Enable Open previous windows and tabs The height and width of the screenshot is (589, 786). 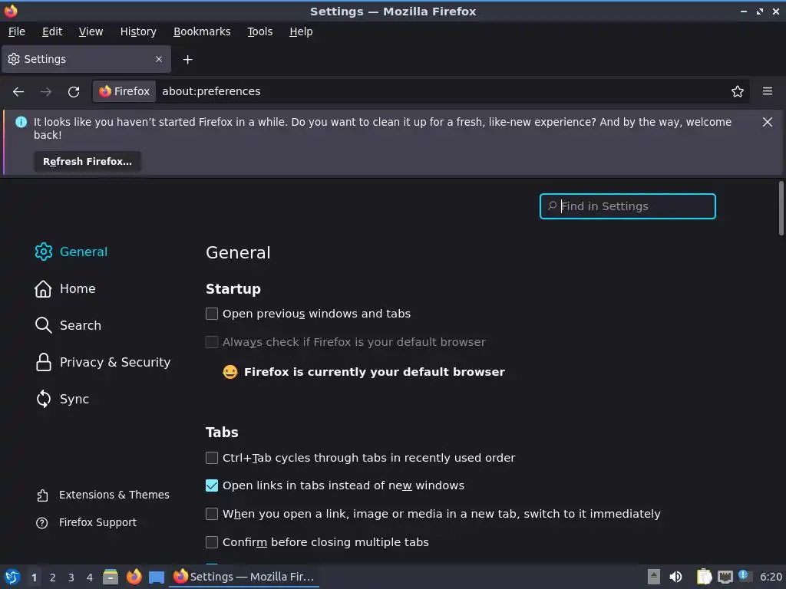pos(212,314)
